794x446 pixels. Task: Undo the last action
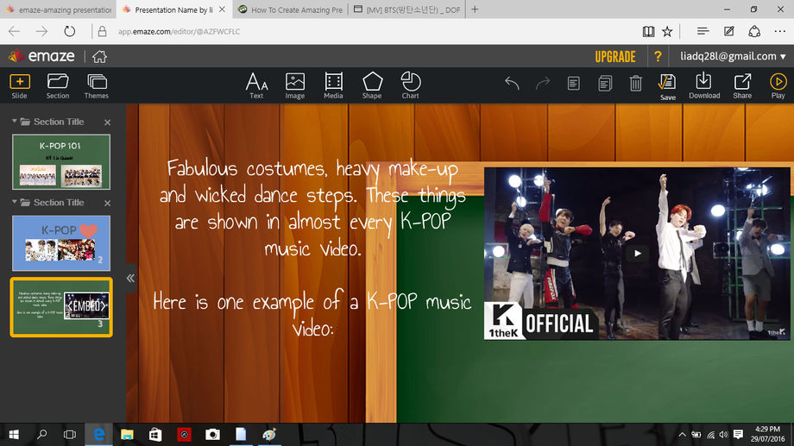512,83
